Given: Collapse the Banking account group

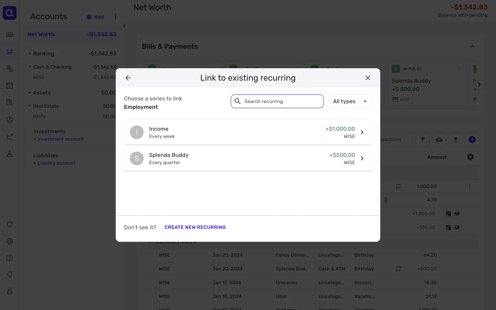Looking at the screenshot, I should [29, 54].
